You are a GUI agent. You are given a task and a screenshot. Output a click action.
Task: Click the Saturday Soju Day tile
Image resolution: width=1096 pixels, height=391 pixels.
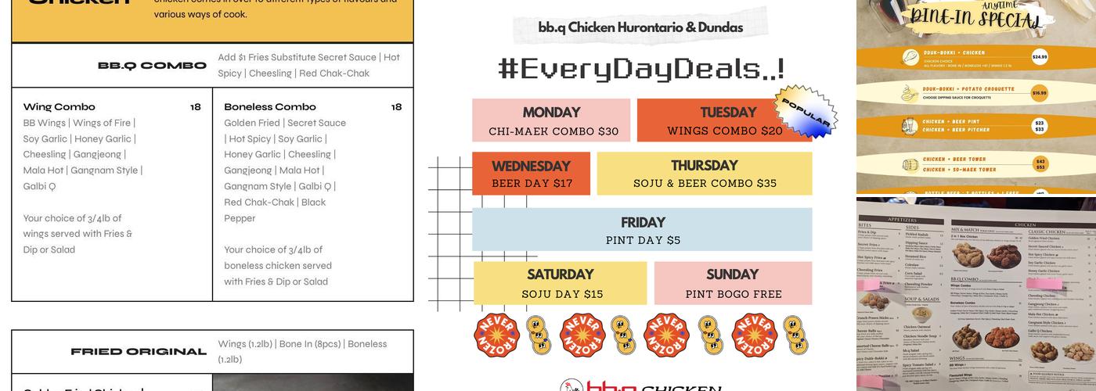561,283
